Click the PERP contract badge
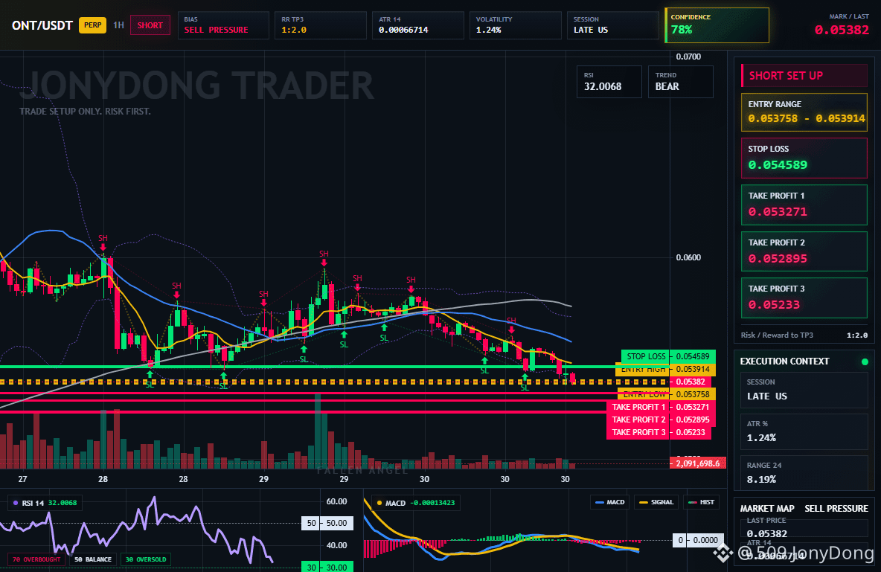 [x=93, y=25]
